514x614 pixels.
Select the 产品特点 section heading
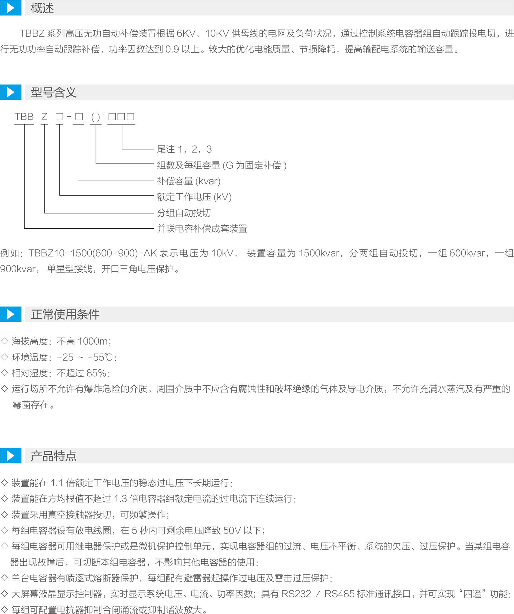coord(54,456)
